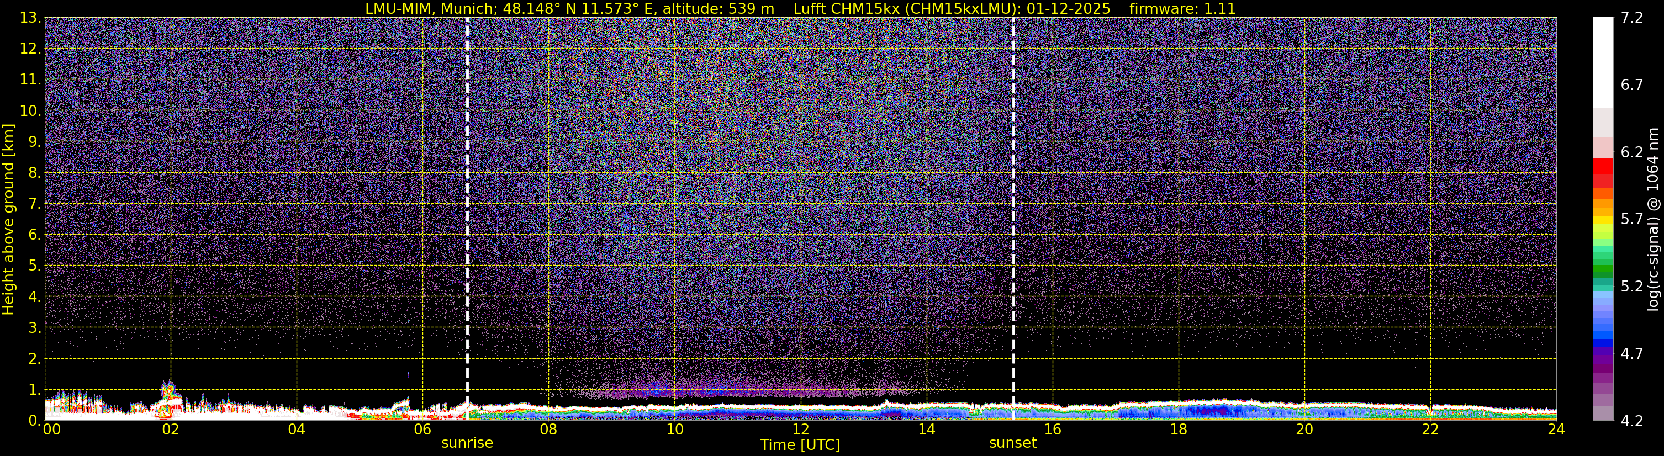Click the time-axis tick label "06"
The width and height of the screenshot is (1664, 456).
click(422, 430)
